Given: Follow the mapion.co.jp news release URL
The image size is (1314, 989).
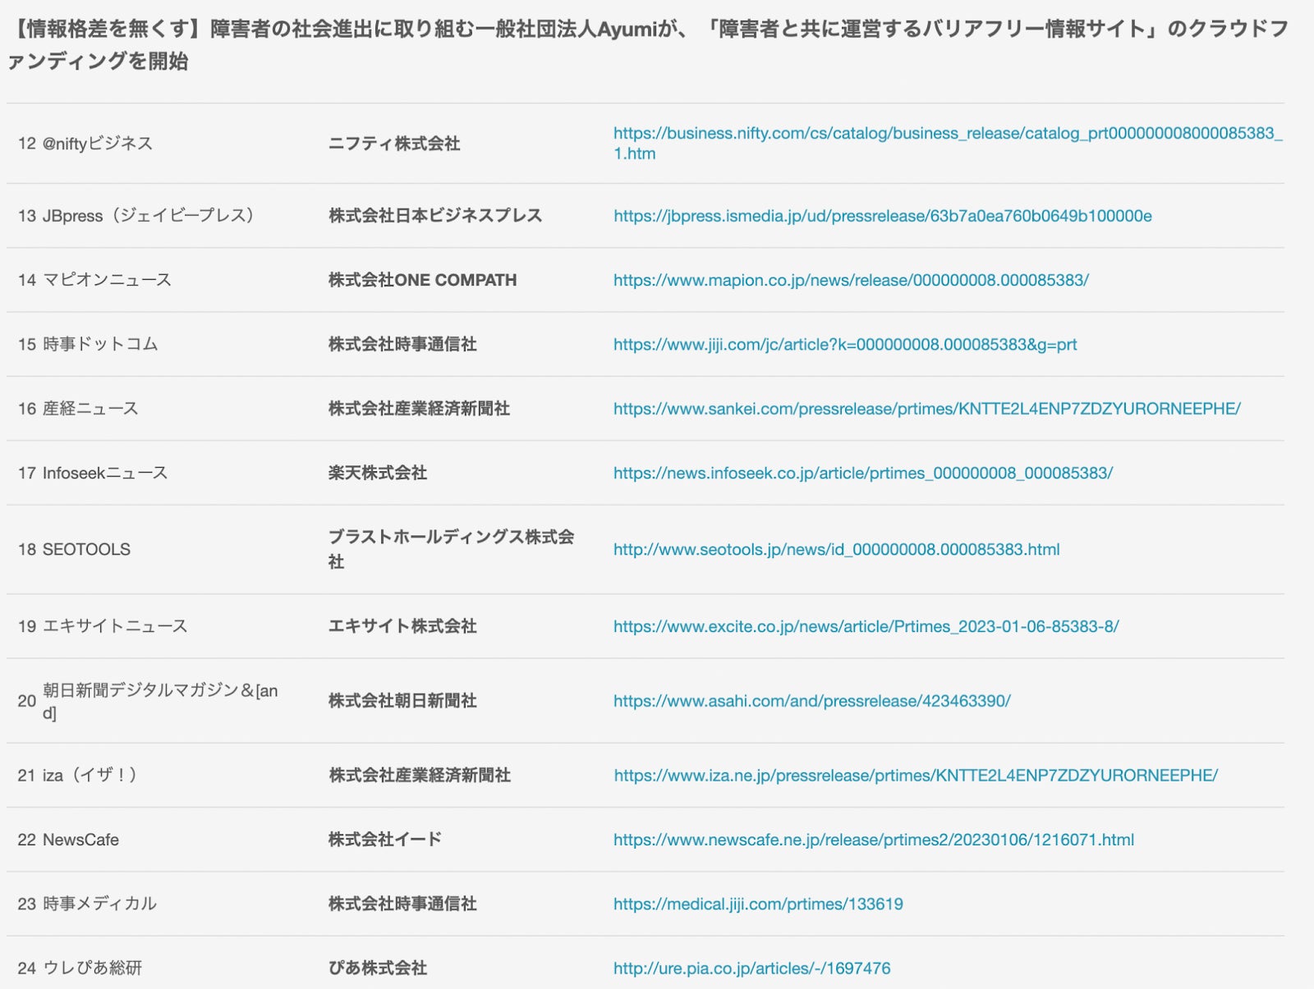Looking at the screenshot, I should pyautogui.click(x=851, y=280).
